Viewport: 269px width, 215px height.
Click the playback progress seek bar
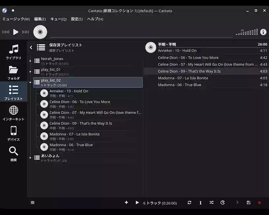(x=141, y=37)
